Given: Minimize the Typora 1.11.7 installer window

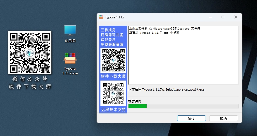Looking at the screenshot, I should pyautogui.click(x=210, y=17).
